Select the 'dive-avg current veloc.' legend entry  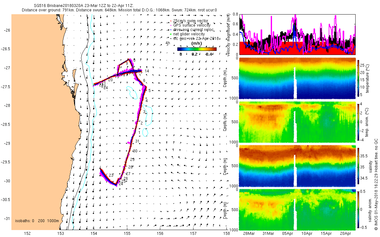(x=193, y=30)
